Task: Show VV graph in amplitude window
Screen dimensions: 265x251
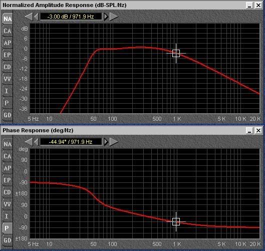Action: pyautogui.click(x=8, y=79)
